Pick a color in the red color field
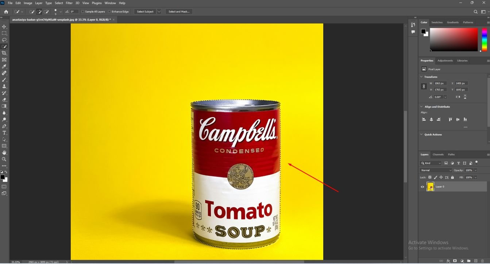 coord(454,39)
